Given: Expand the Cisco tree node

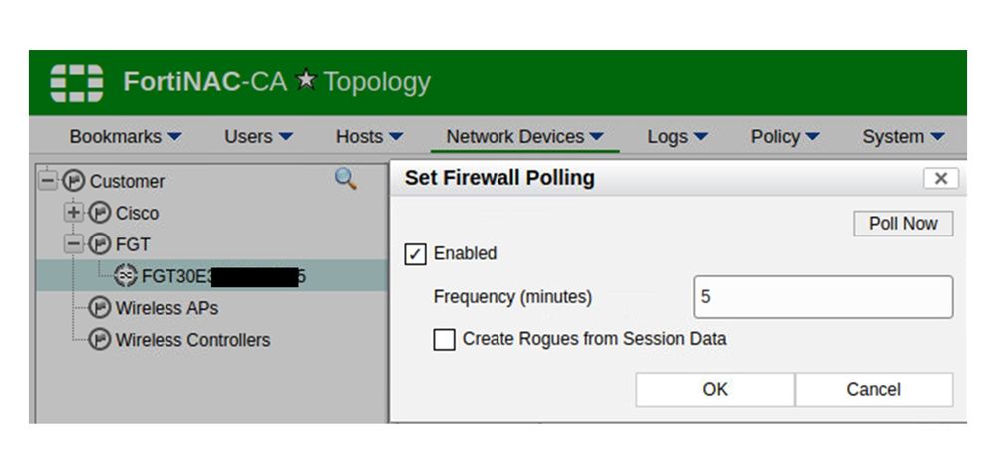Looking at the screenshot, I should [x=73, y=213].
